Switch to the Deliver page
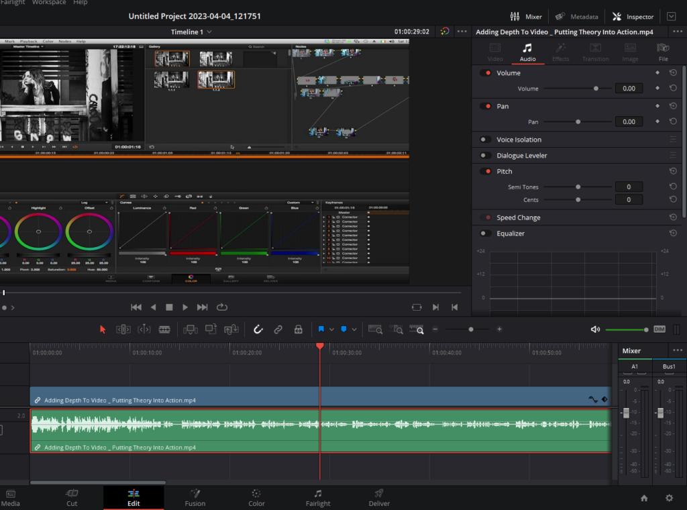The height and width of the screenshot is (510, 687). click(379, 498)
